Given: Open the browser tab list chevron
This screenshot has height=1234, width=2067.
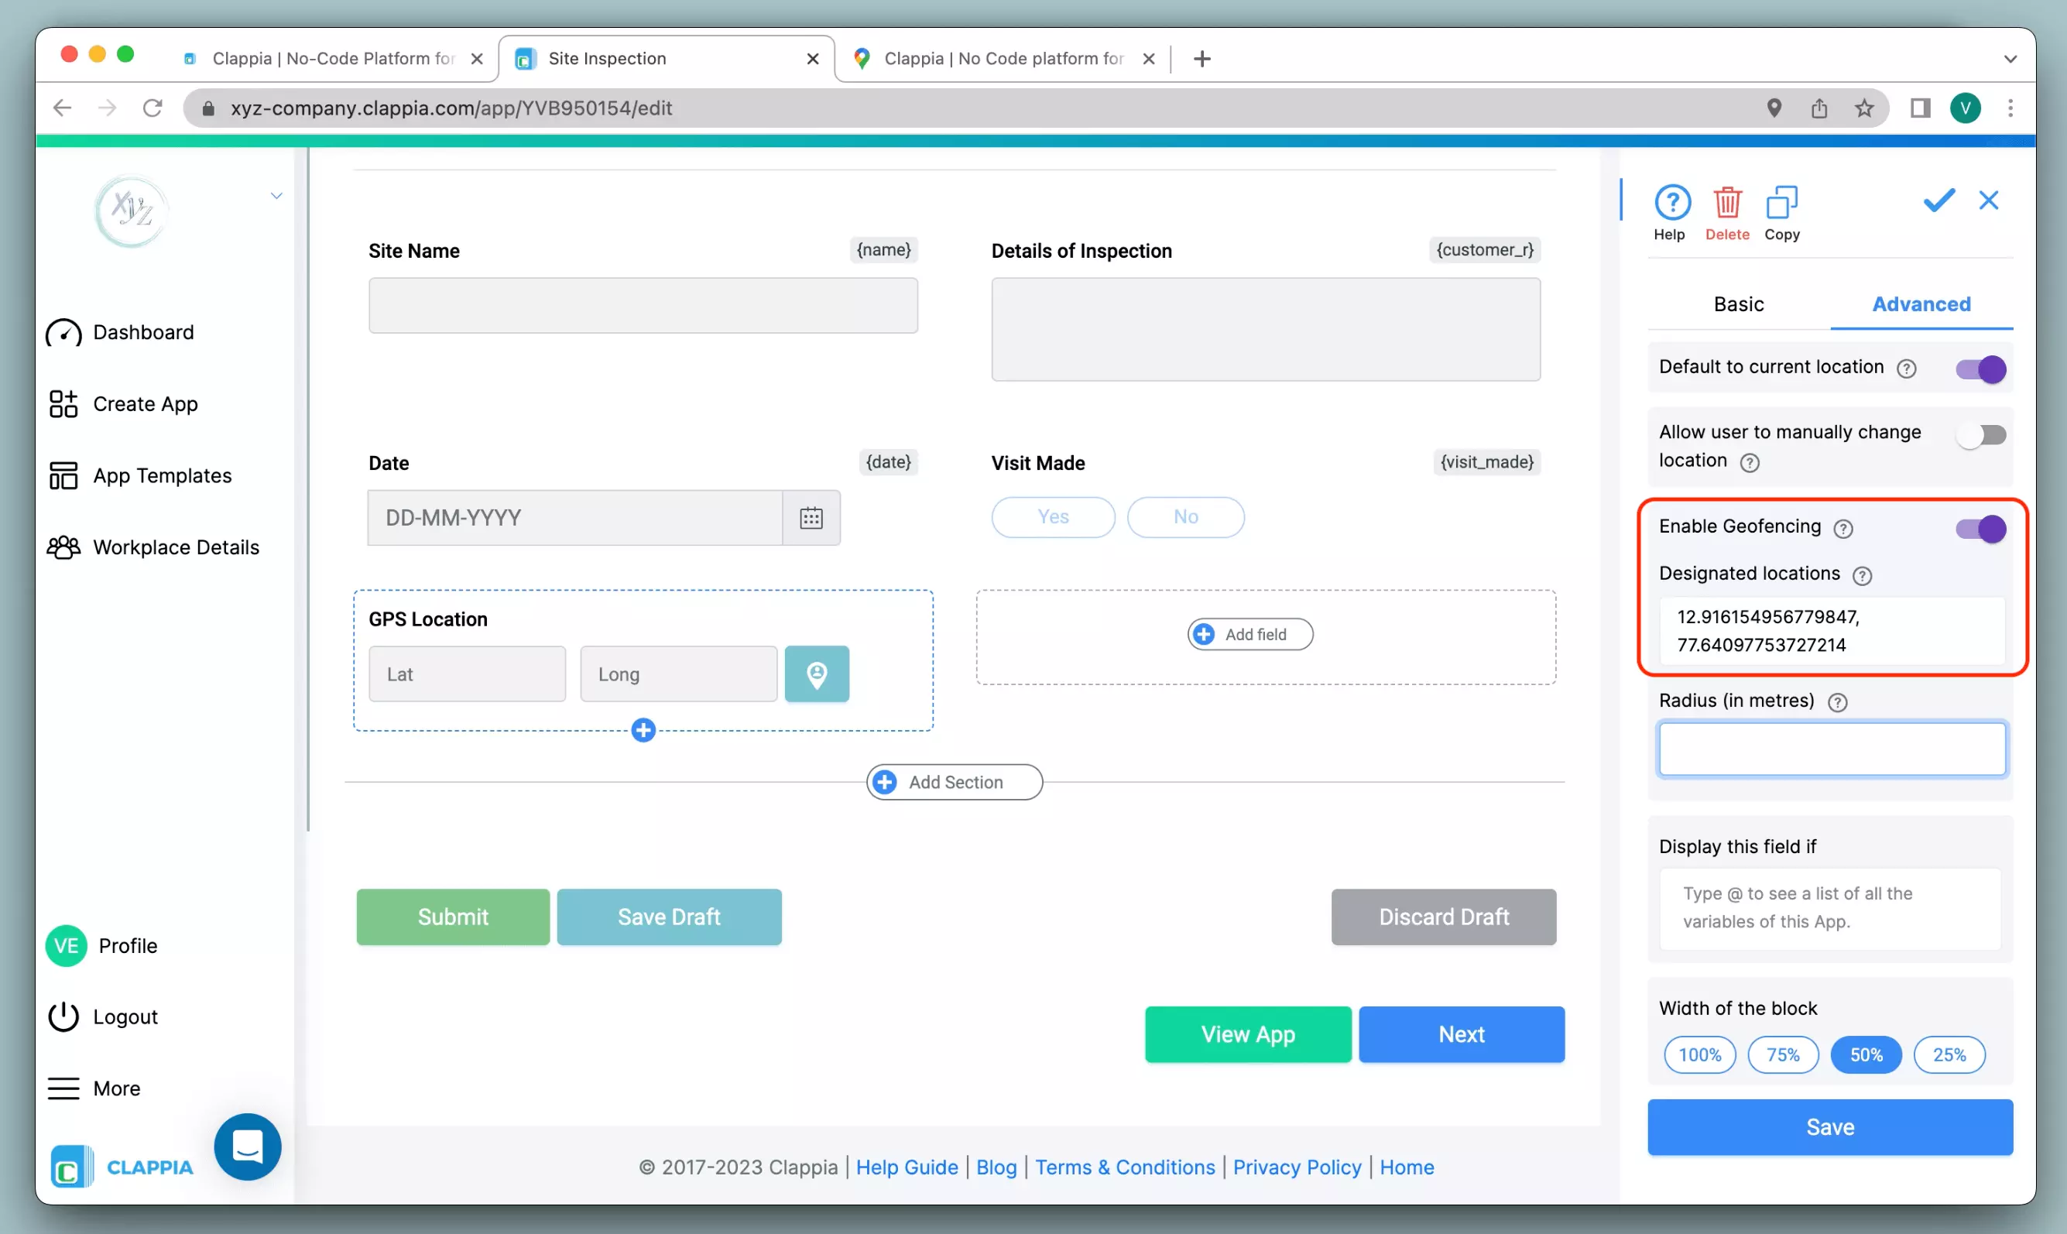Looking at the screenshot, I should pyautogui.click(x=2010, y=59).
